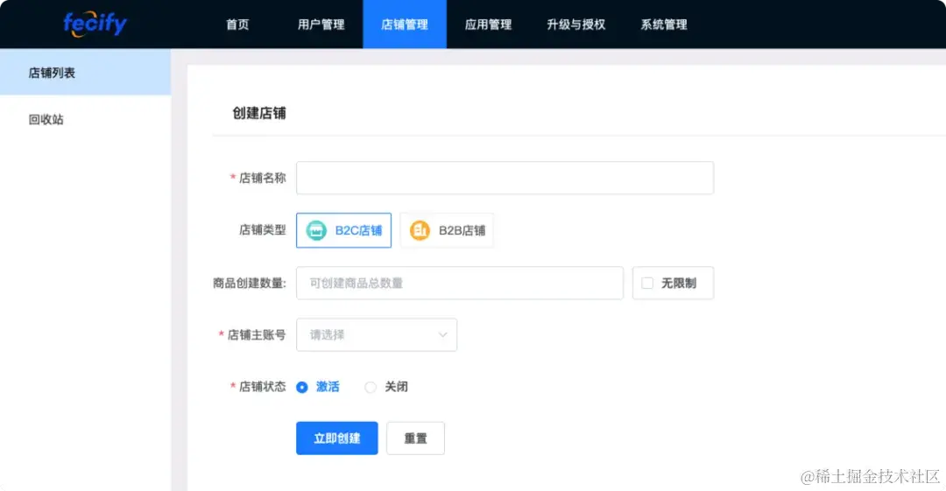
Task: Select 店铺列表 in the sidebar
Action: point(85,73)
